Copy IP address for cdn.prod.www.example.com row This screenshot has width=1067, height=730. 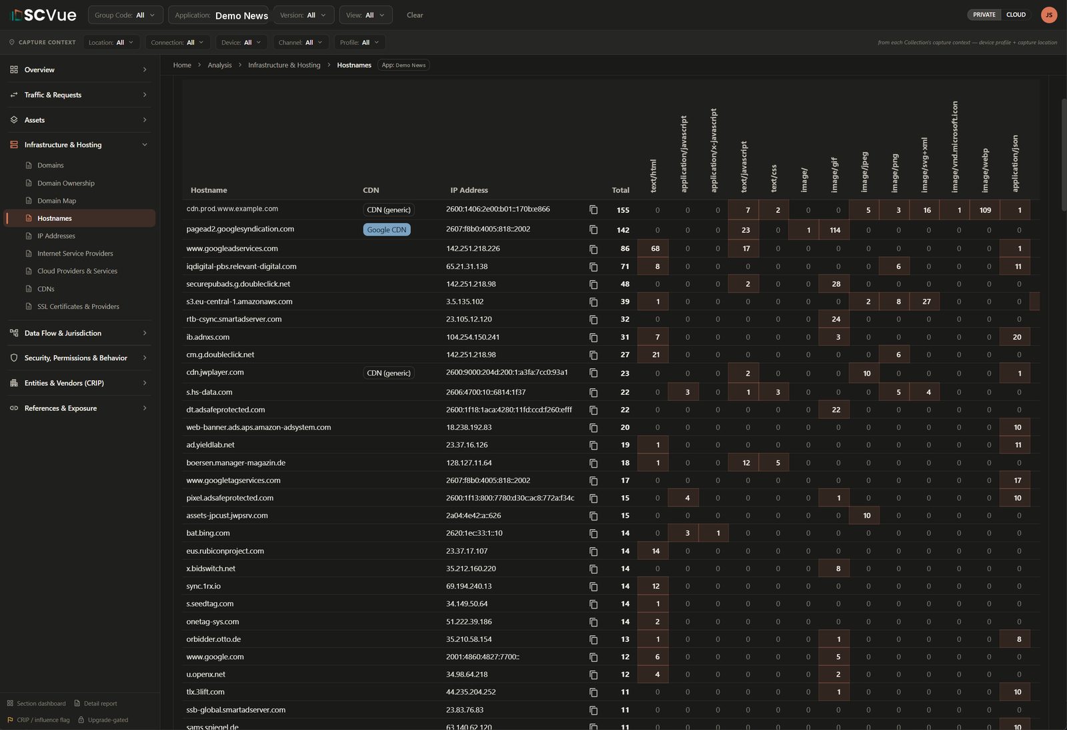pos(594,210)
